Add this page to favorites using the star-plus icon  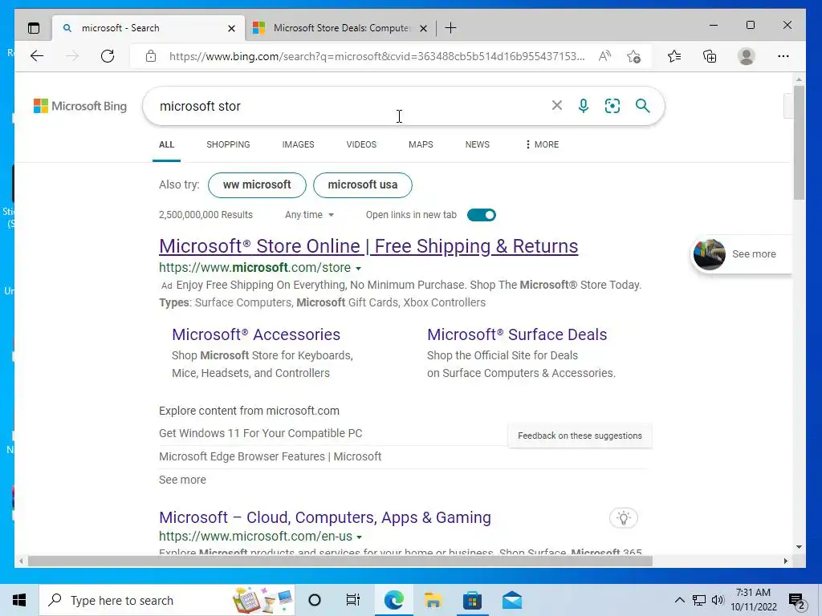point(633,56)
